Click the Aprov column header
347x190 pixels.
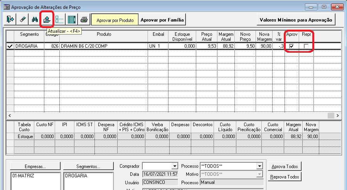(x=292, y=37)
